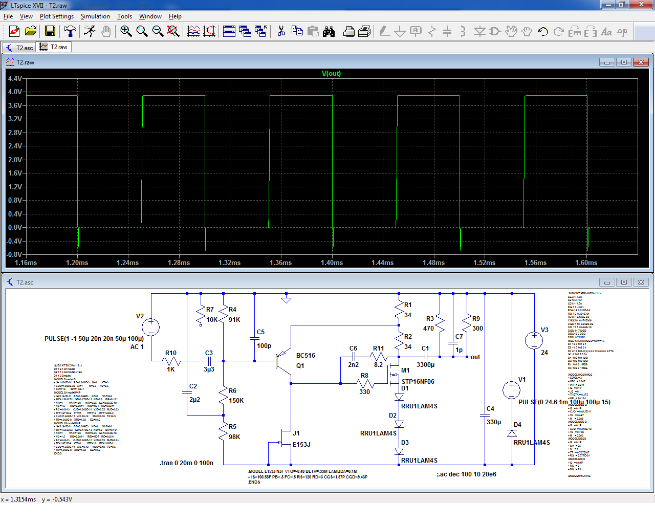
Task: Click the .tran 0 20m 0 100n directive
Action: click(186, 463)
